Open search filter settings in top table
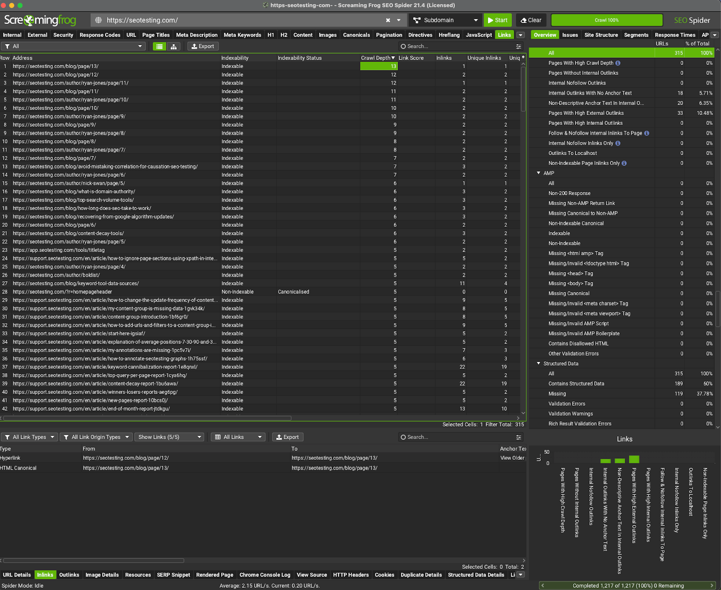 pos(519,46)
